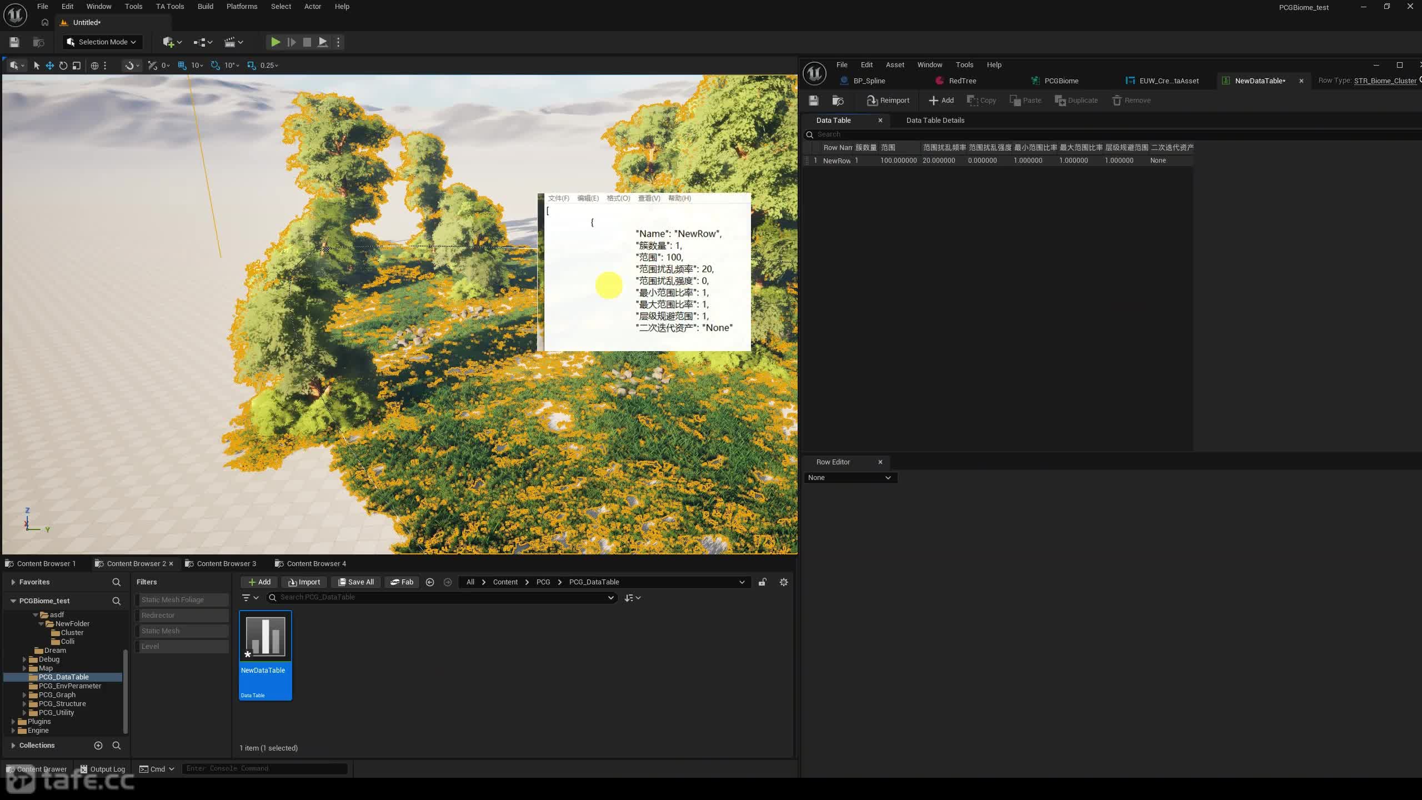
Task: Toggle world/local coordinate space globe
Action: [x=94, y=66]
